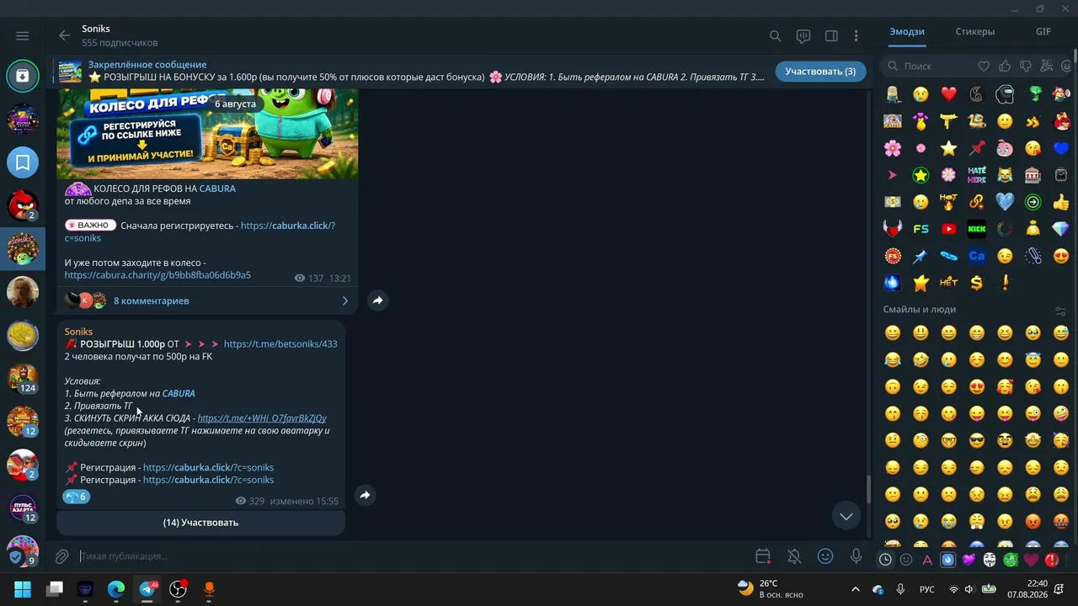Viewport: 1078px width, 606px height.
Task: Open sidebar chat with 124 unread badge
Action: click(x=23, y=378)
